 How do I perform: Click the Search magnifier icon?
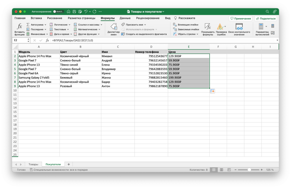pos(267,11)
